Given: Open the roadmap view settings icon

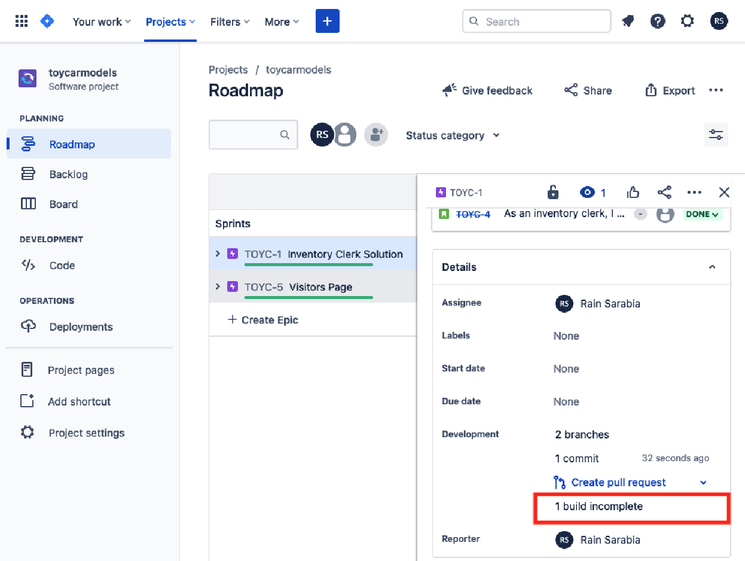Looking at the screenshot, I should click(x=716, y=135).
